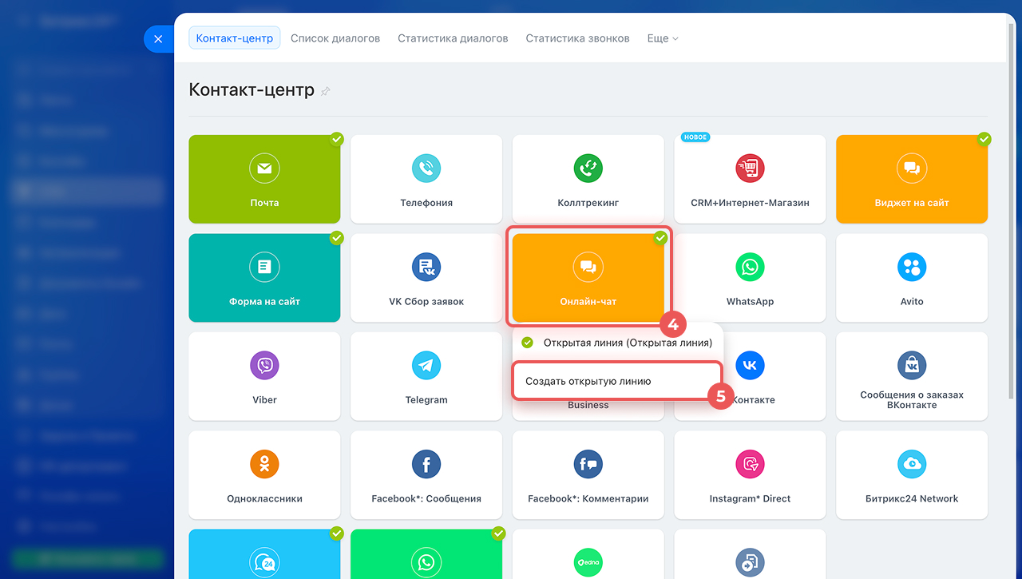
Task: Open the Instagram* Direct tile
Action: pos(750,475)
